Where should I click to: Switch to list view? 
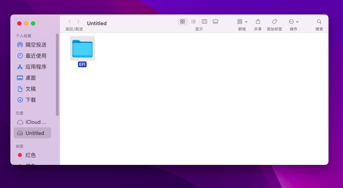tap(193, 21)
